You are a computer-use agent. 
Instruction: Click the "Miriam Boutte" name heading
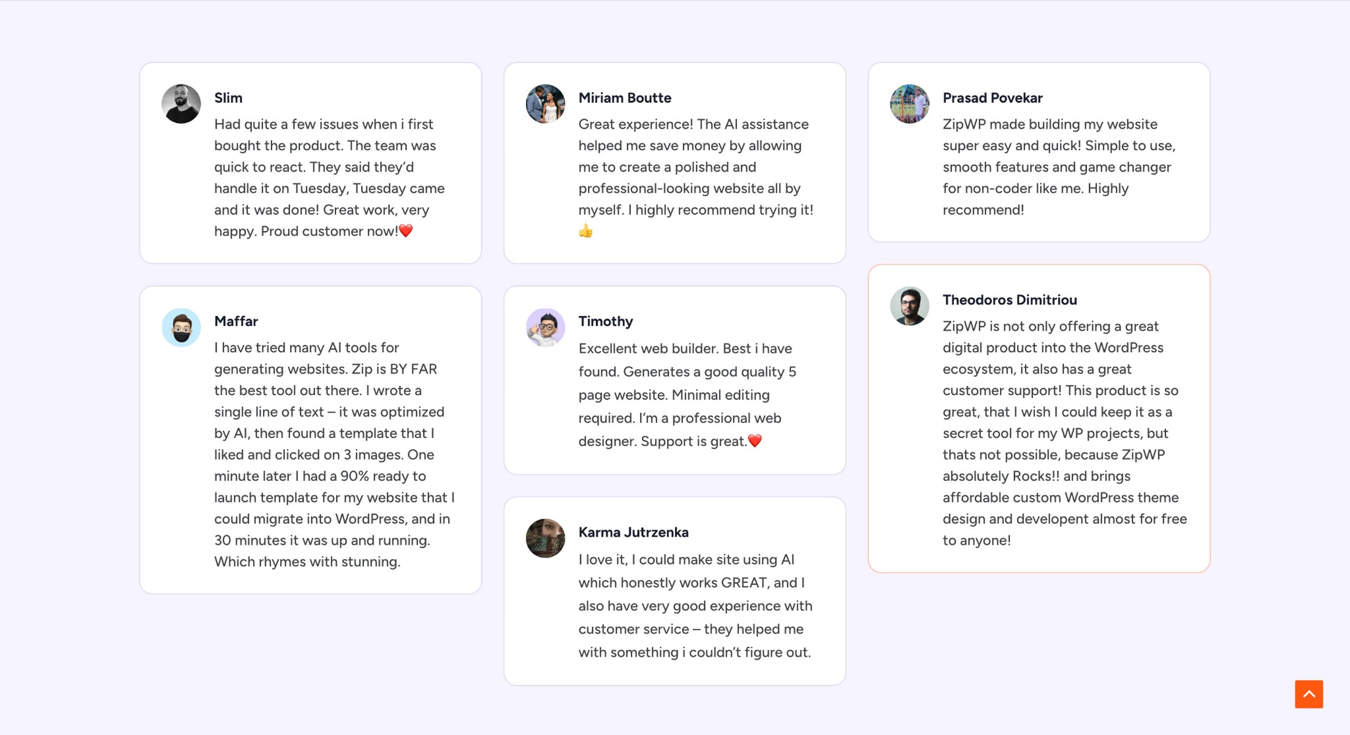pyautogui.click(x=625, y=98)
